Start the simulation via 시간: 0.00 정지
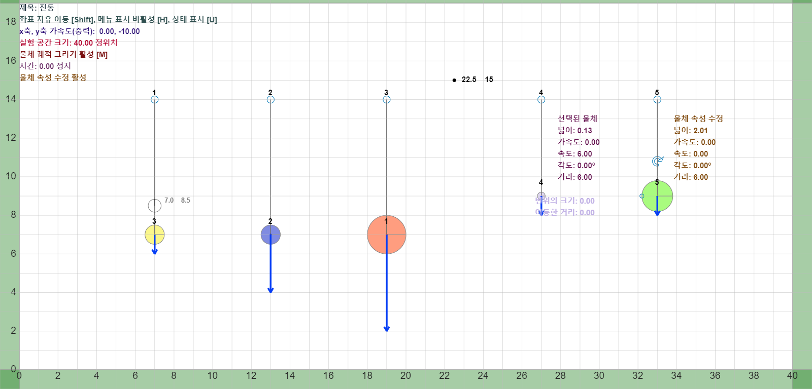This screenshot has height=389, width=812. point(45,66)
